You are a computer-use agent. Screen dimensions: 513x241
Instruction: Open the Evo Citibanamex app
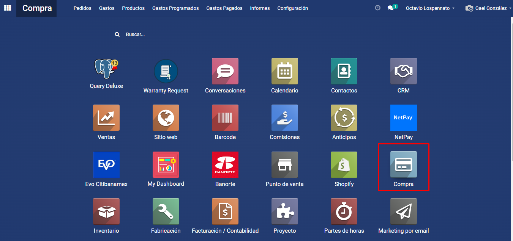tap(106, 165)
